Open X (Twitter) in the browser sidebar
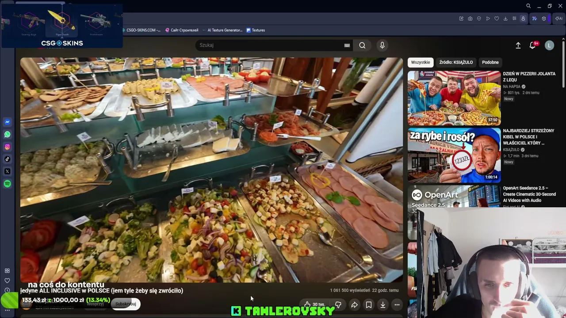The height and width of the screenshot is (318, 566). [x=8, y=171]
